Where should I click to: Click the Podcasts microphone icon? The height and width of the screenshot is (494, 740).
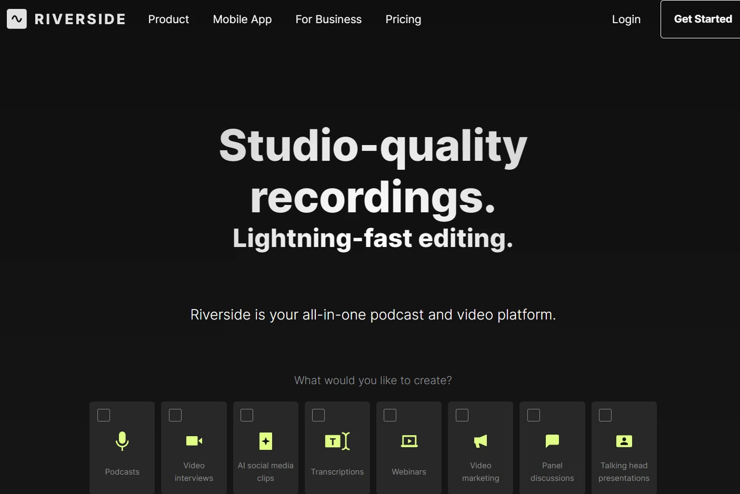point(122,441)
